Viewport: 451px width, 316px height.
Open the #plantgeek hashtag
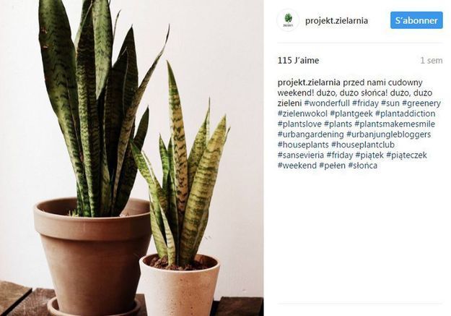(x=351, y=114)
